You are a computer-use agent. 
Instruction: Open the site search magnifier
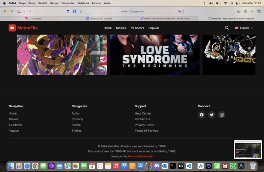coord(227,28)
